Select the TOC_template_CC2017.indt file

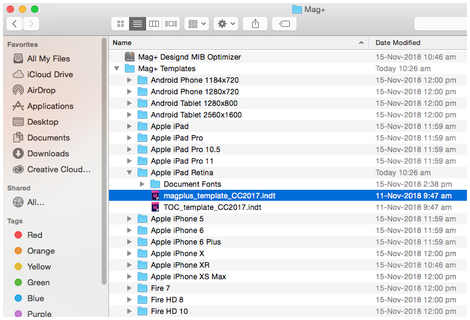[x=288, y=207]
